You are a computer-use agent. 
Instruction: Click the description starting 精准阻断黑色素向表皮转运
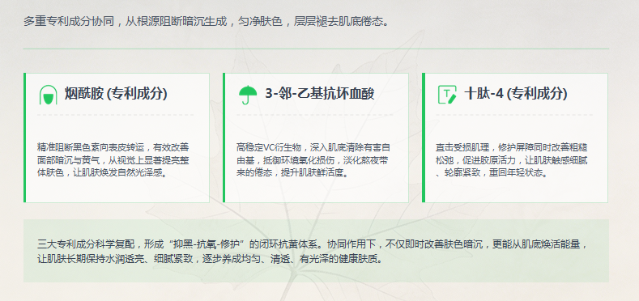(x=113, y=159)
